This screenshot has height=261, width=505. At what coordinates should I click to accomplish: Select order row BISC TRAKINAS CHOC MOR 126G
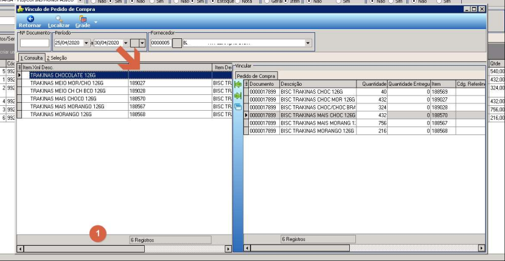[x=364, y=100]
